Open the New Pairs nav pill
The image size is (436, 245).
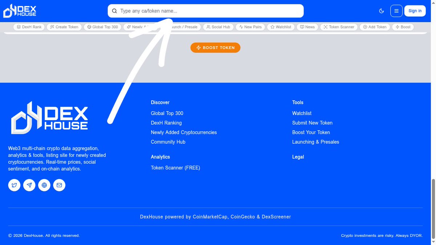250,27
